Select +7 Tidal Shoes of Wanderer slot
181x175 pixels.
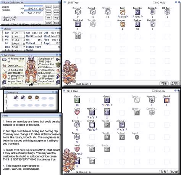click(x=49, y=77)
